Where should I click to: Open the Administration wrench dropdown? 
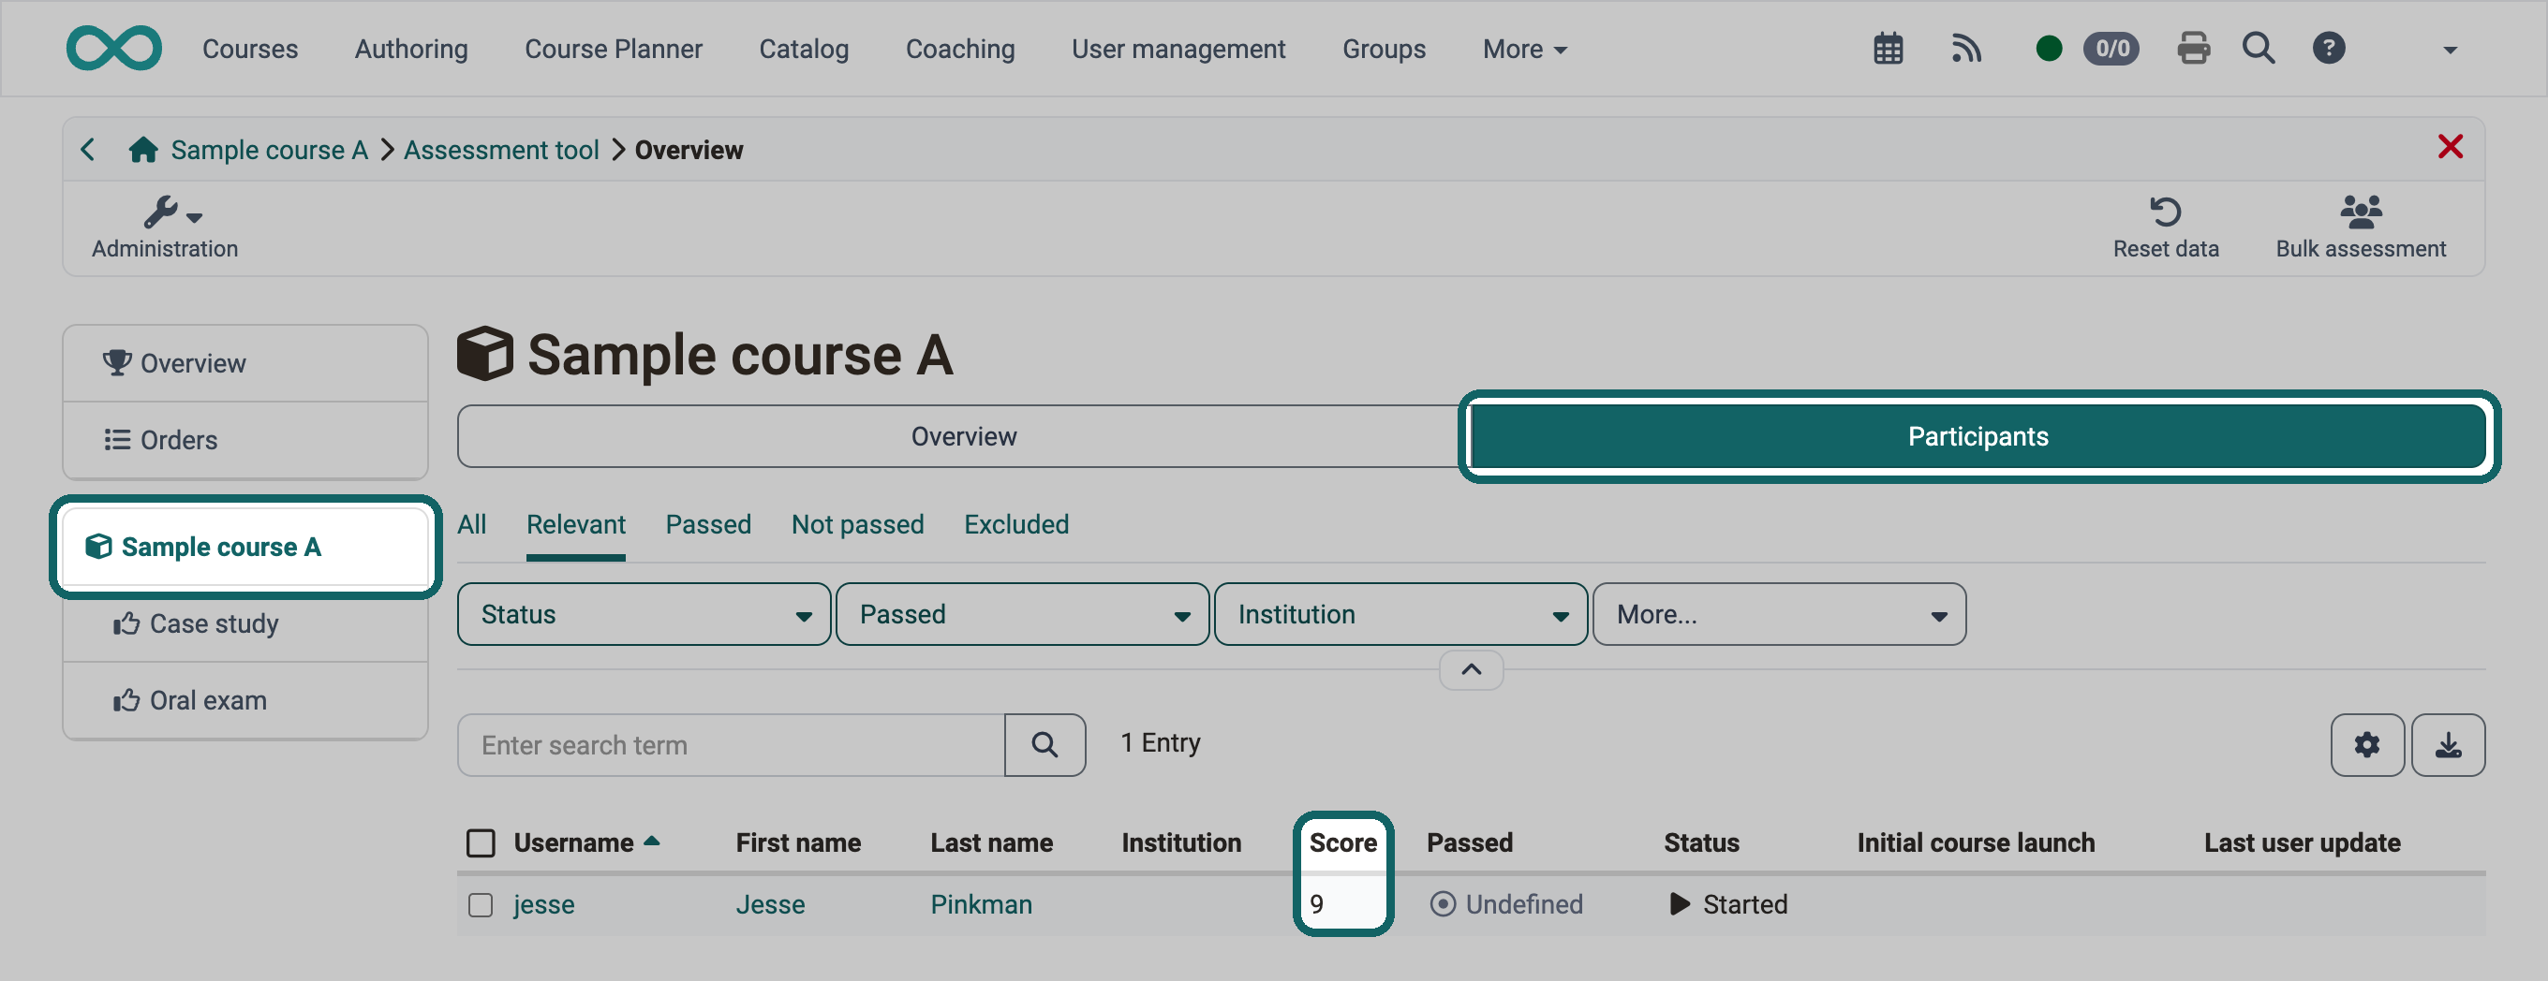pyautogui.click(x=165, y=228)
